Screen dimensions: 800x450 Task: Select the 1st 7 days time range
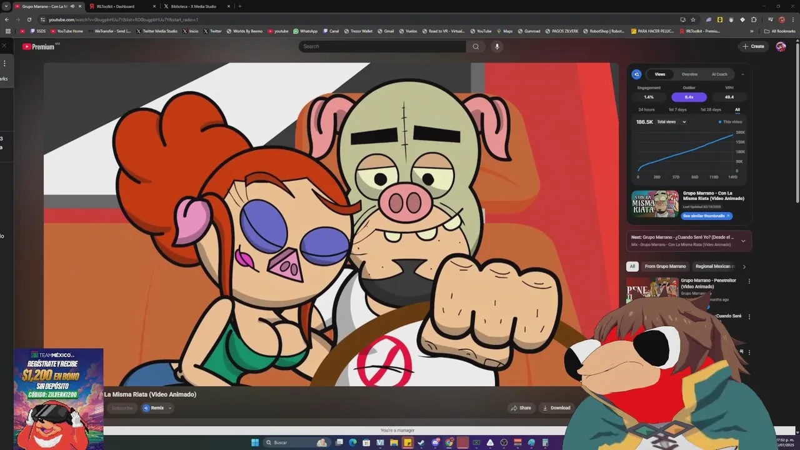(x=677, y=109)
